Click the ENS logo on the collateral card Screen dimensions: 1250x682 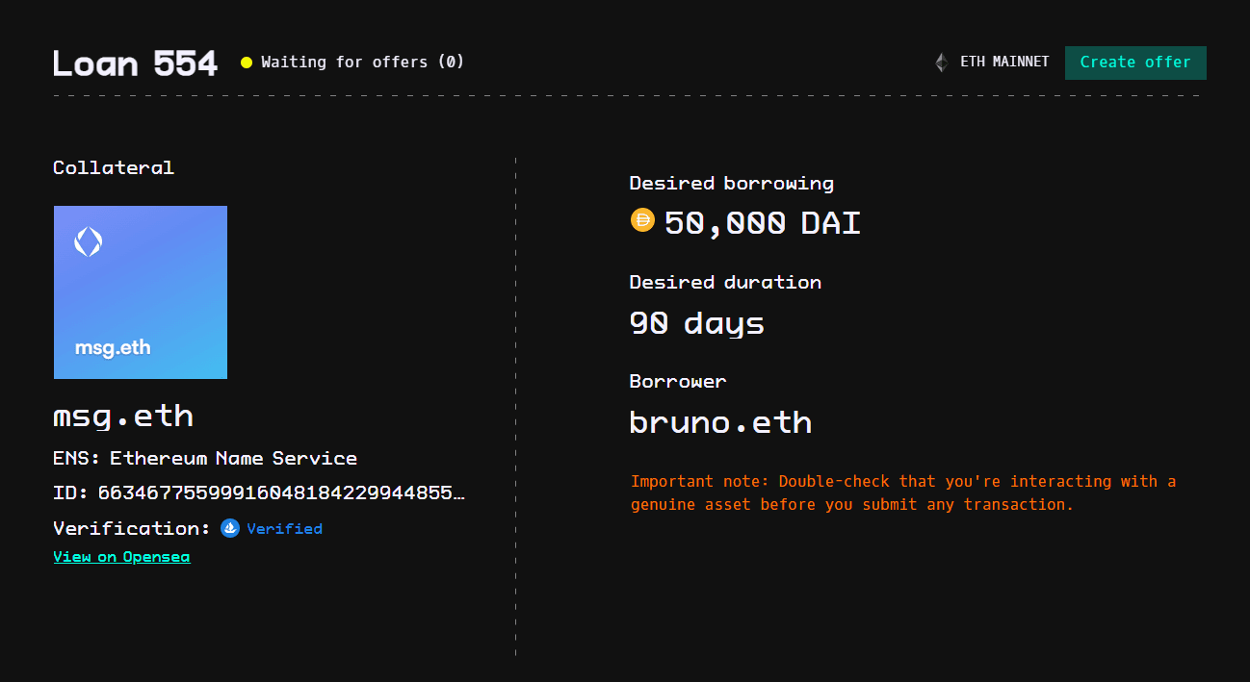[x=89, y=241]
